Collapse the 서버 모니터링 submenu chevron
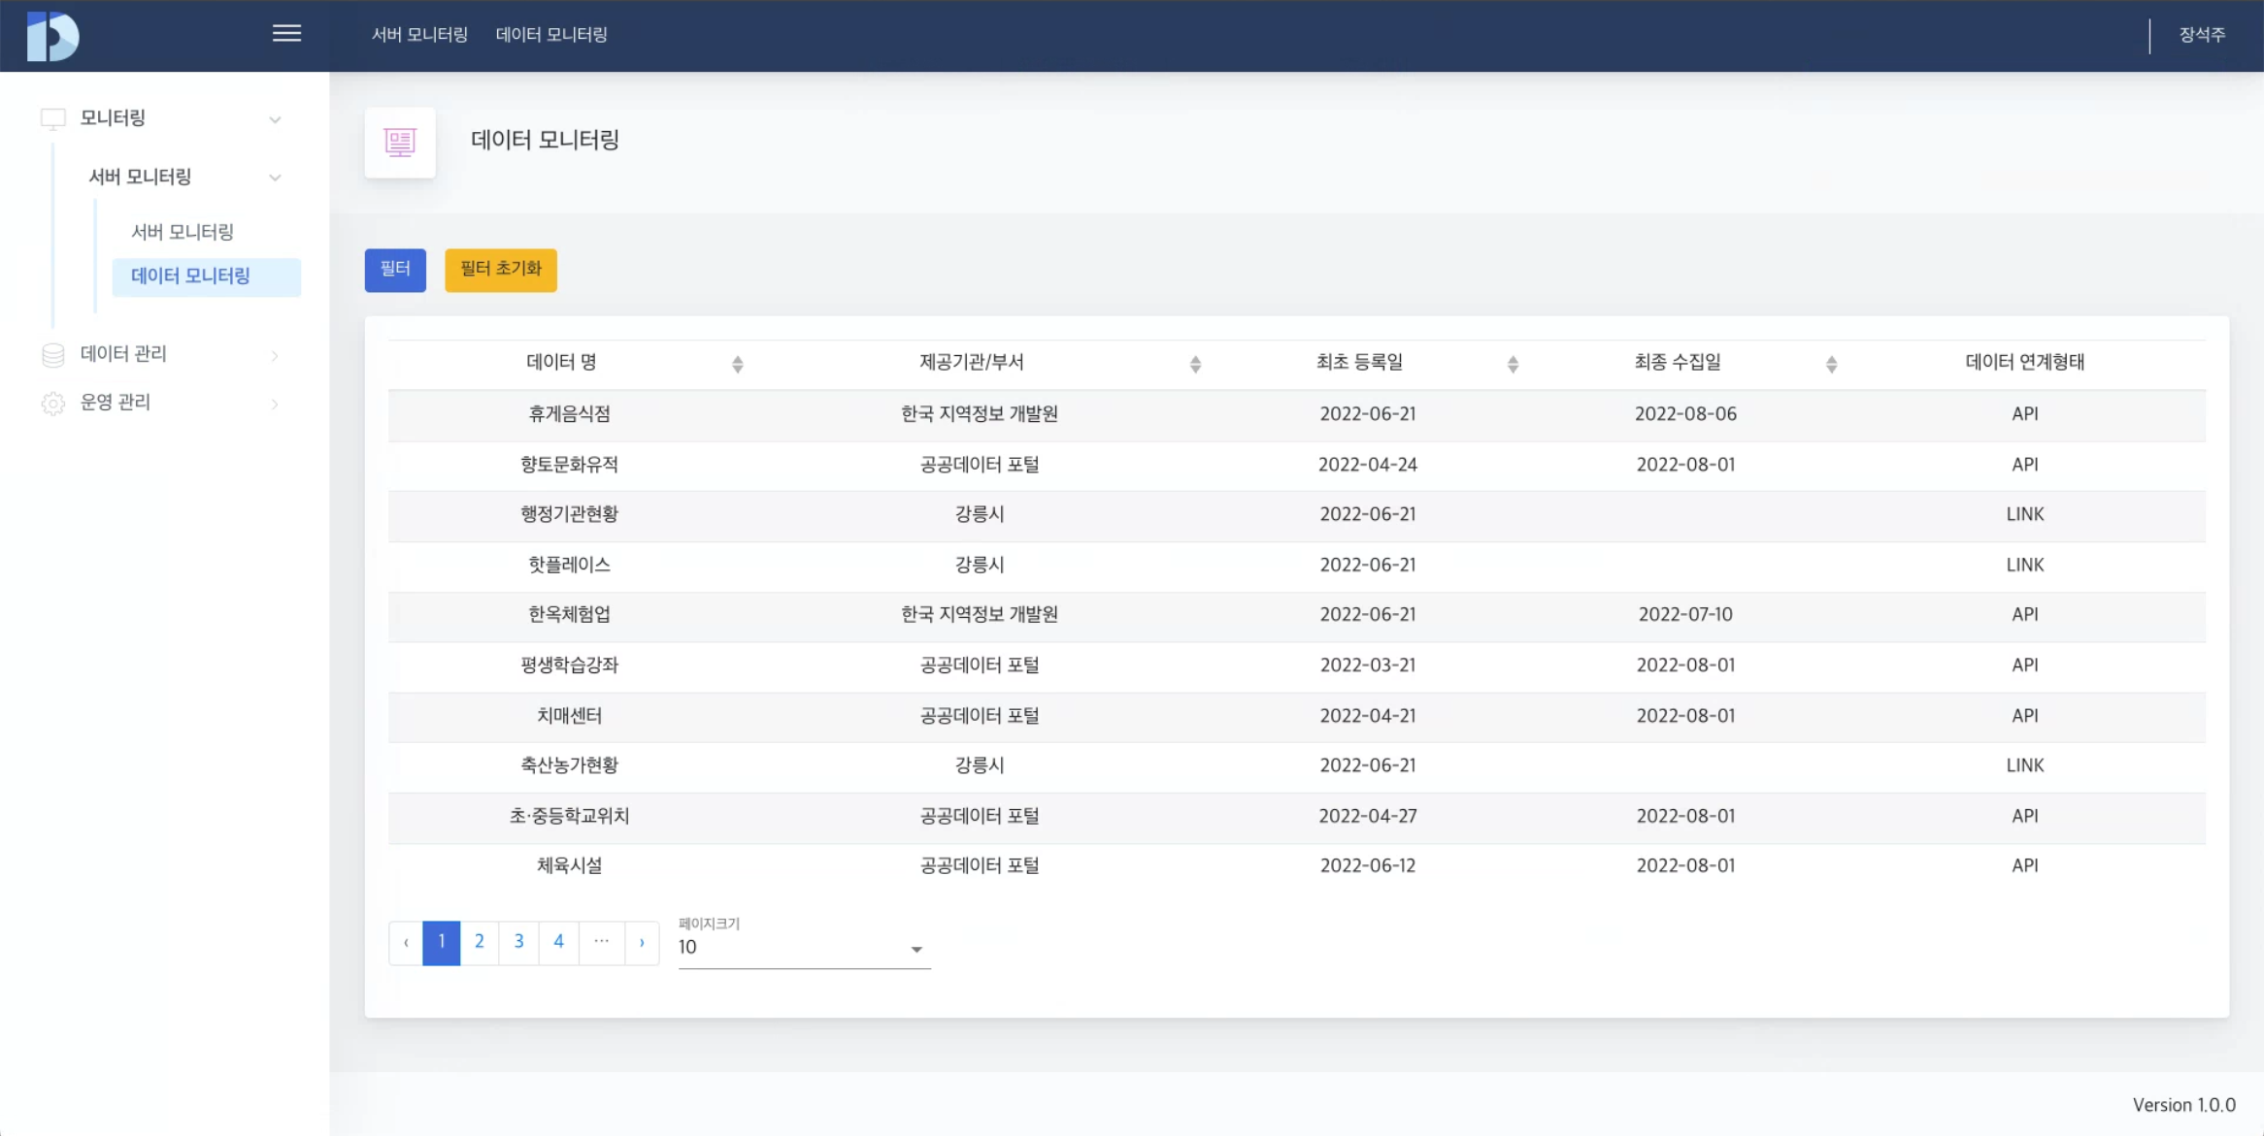 click(275, 178)
